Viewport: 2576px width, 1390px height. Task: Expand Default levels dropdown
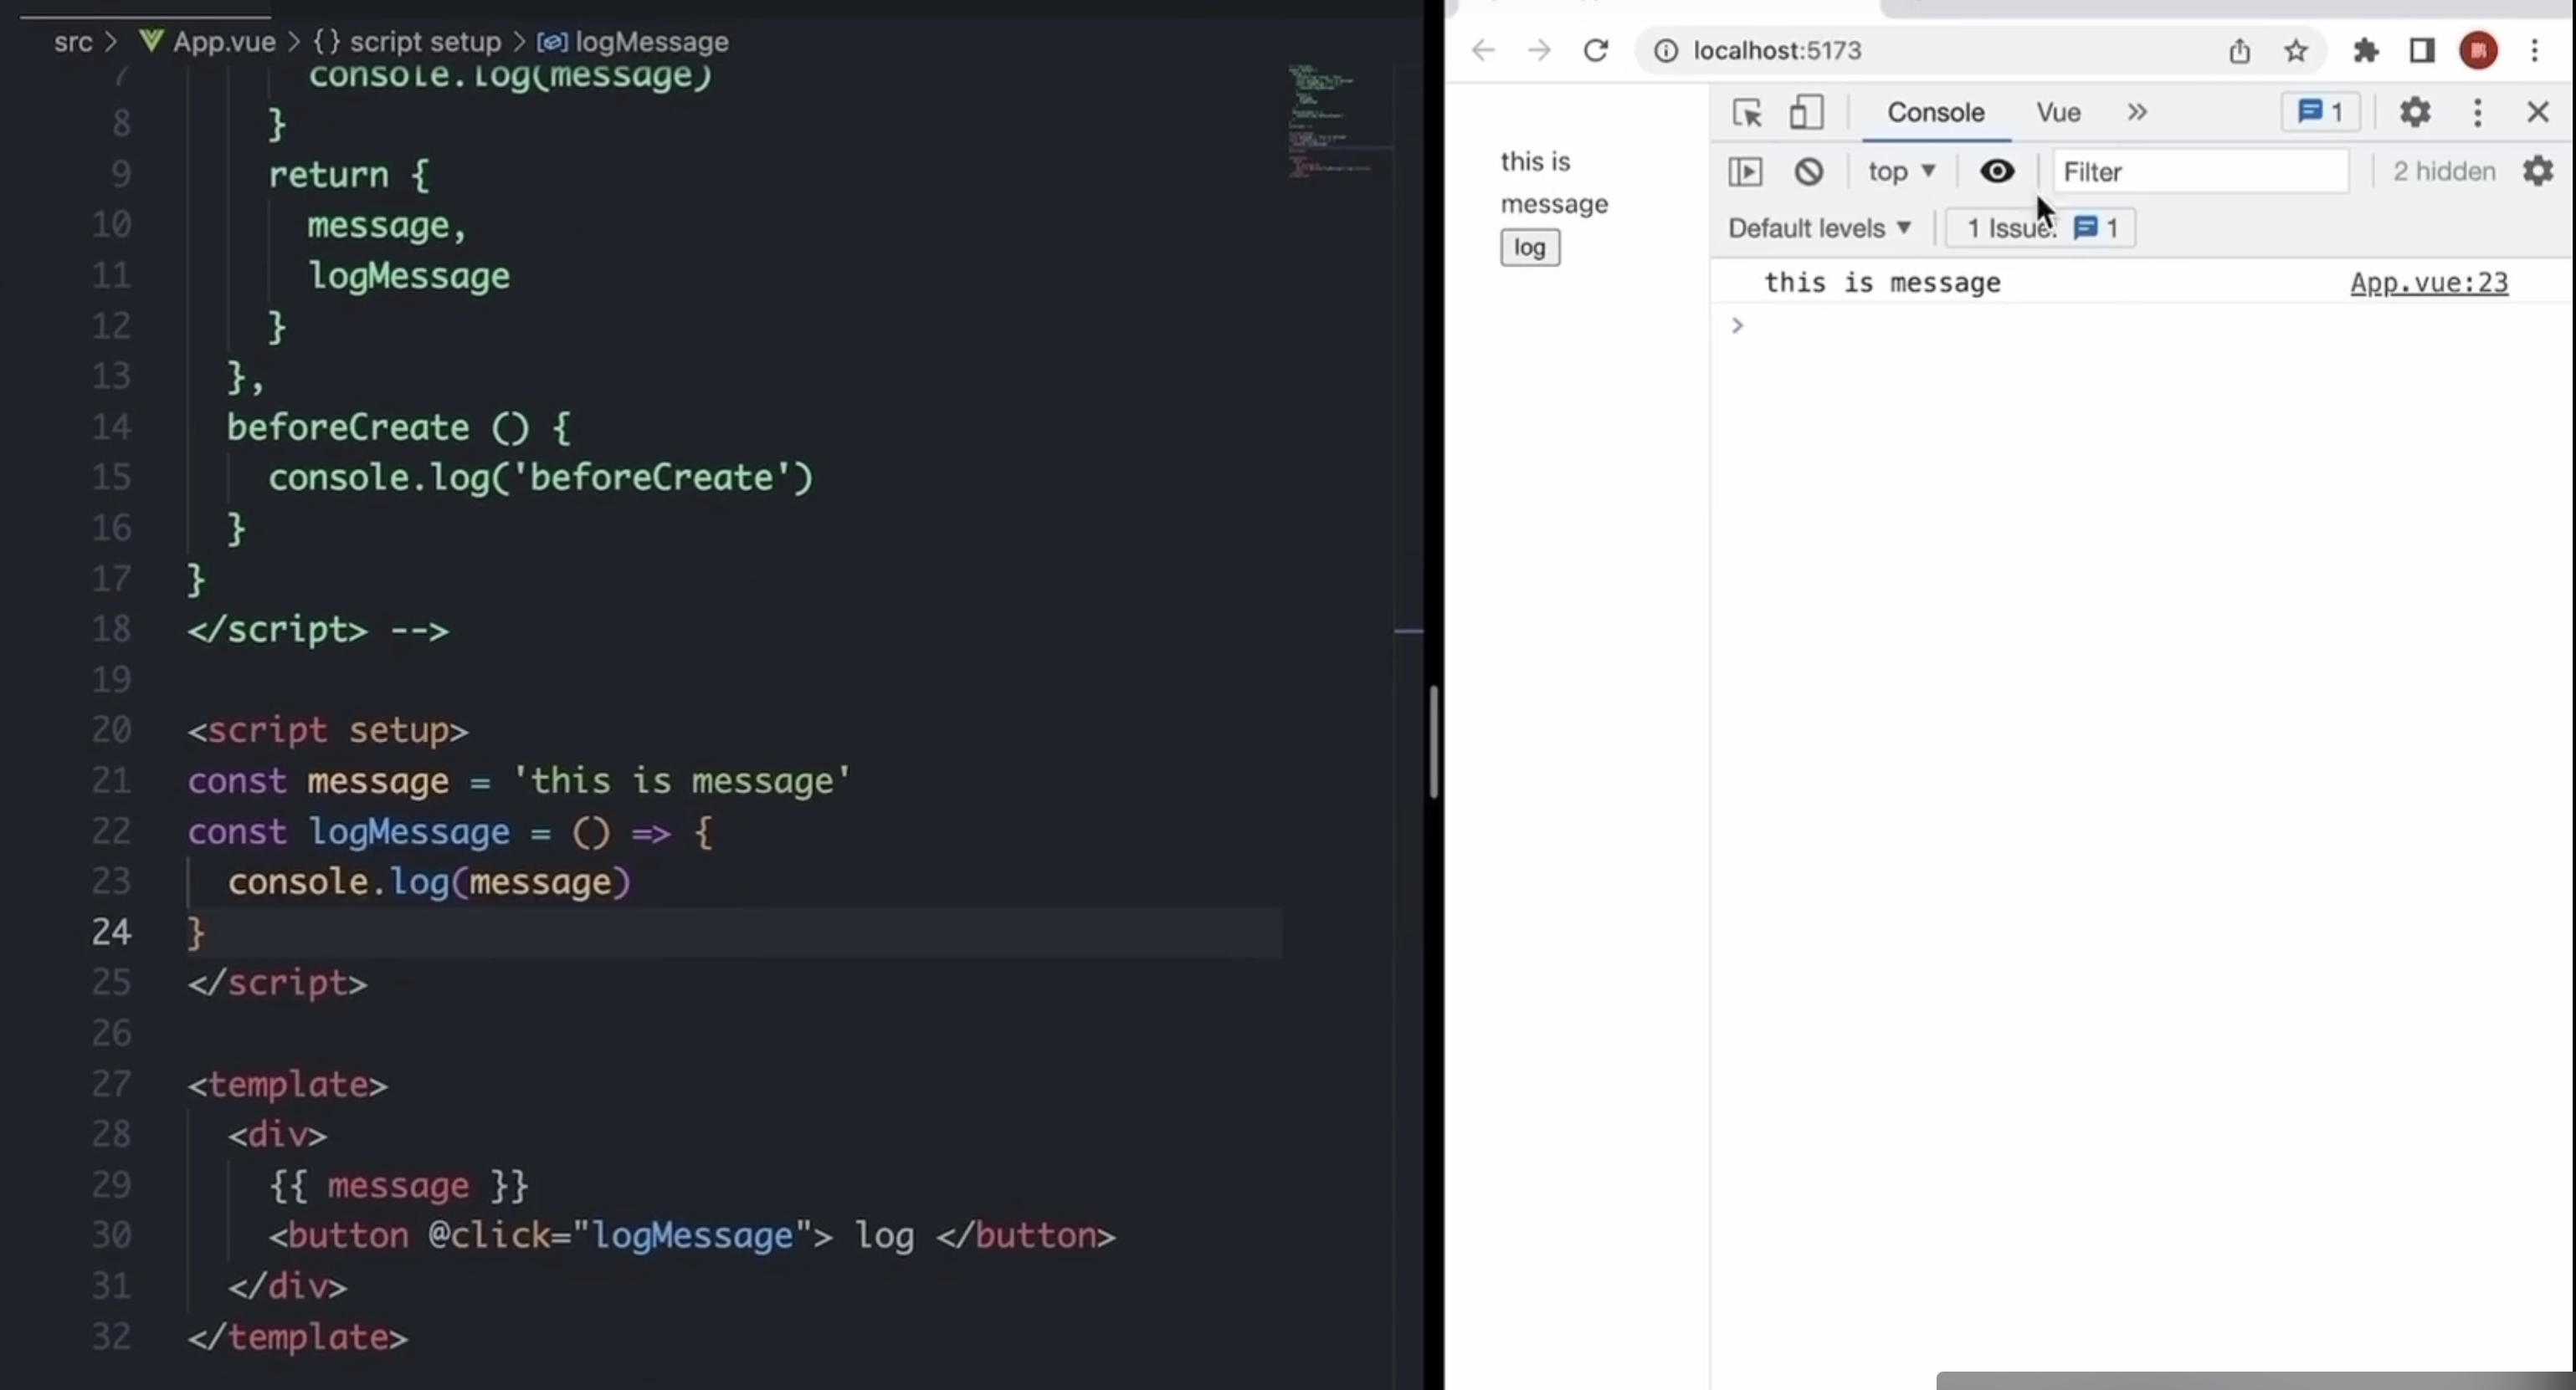point(1819,227)
